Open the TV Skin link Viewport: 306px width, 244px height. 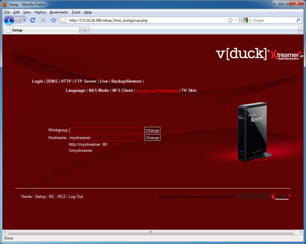(189, 90)
